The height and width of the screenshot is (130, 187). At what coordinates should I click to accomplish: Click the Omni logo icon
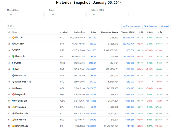pyautogui.click(x=14, y=63)
